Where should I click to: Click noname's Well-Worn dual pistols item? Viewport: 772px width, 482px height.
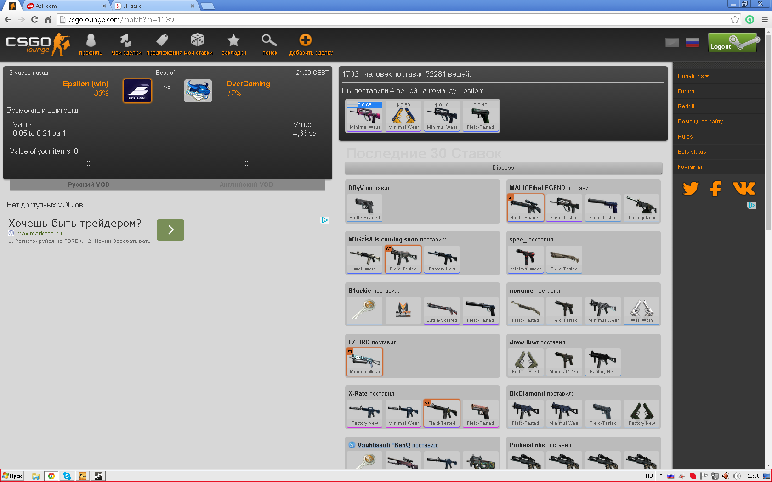pyautogui.click(x=641, y=310)
